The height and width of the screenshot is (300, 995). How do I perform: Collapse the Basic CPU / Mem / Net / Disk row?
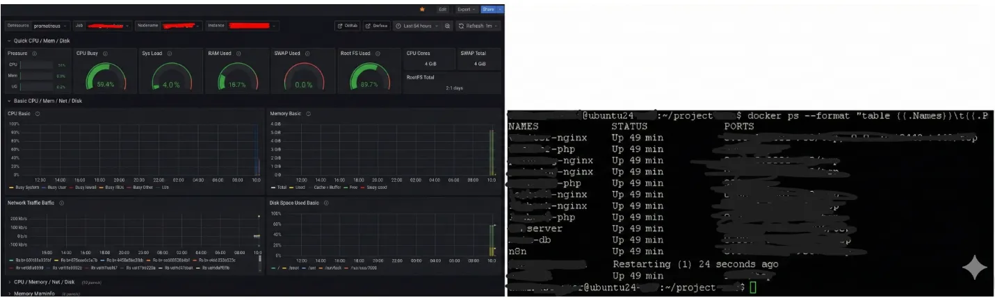click(45, 101)
